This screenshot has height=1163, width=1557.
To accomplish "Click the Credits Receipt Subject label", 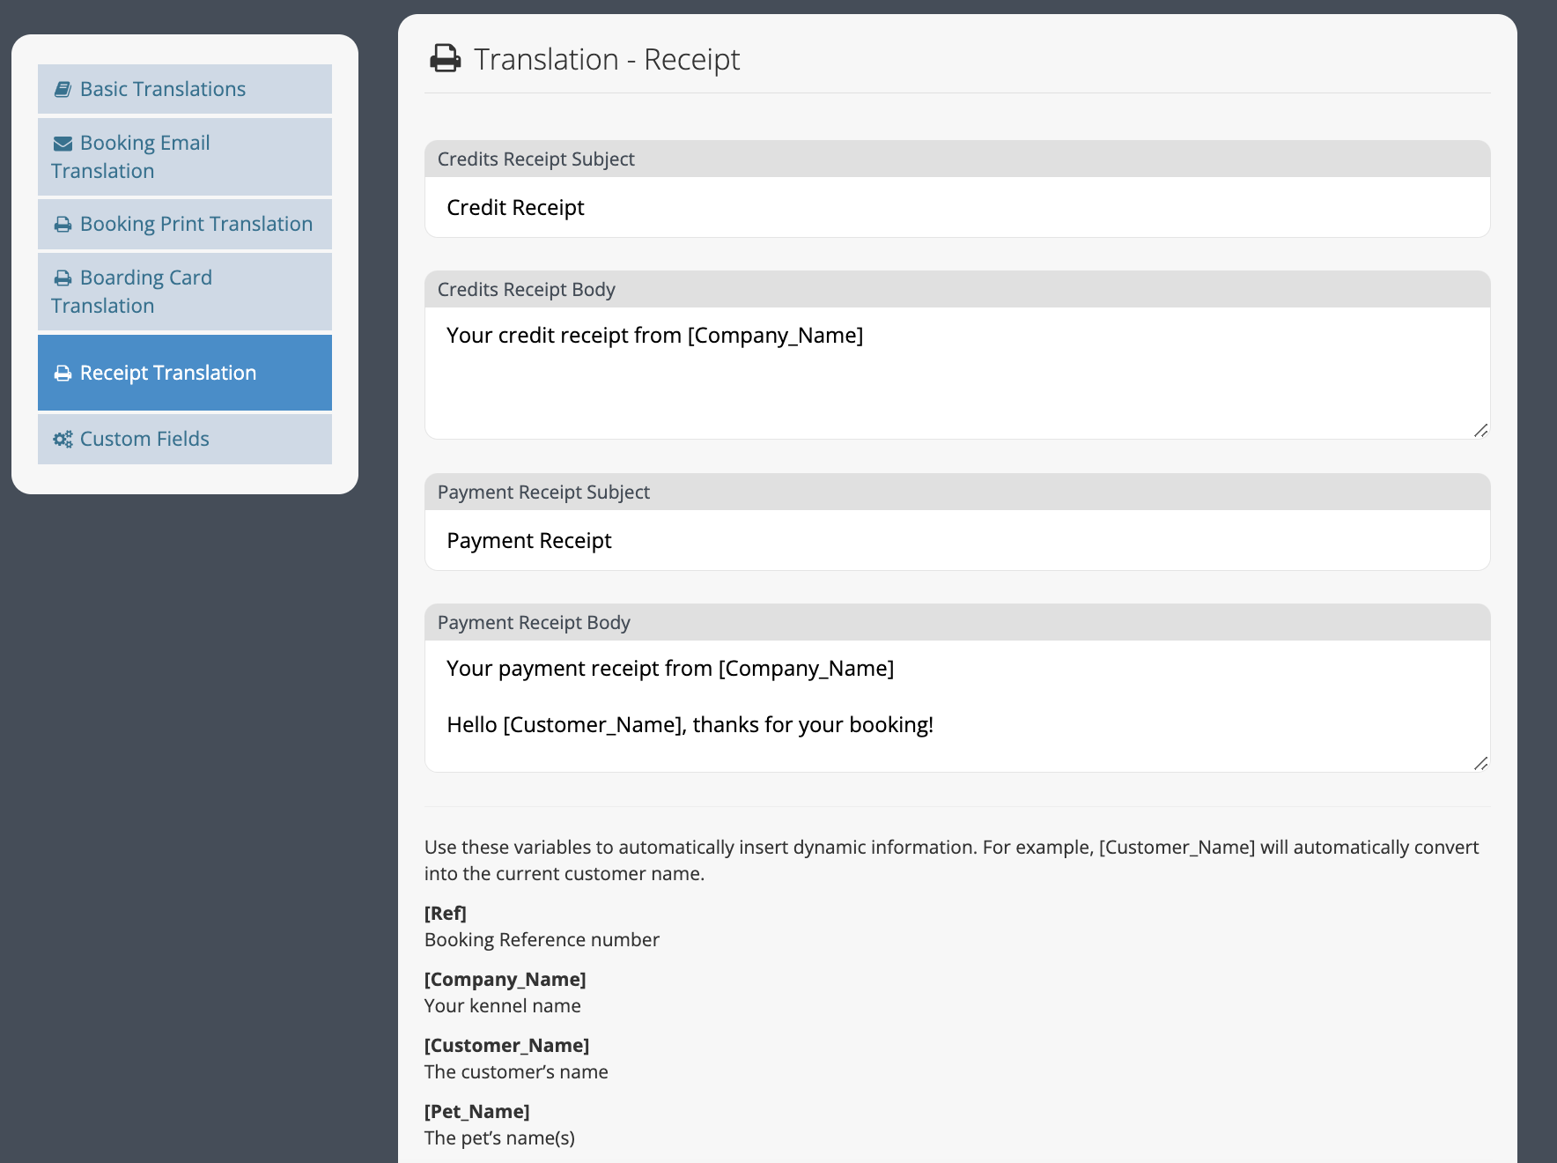I will (535, 159).
